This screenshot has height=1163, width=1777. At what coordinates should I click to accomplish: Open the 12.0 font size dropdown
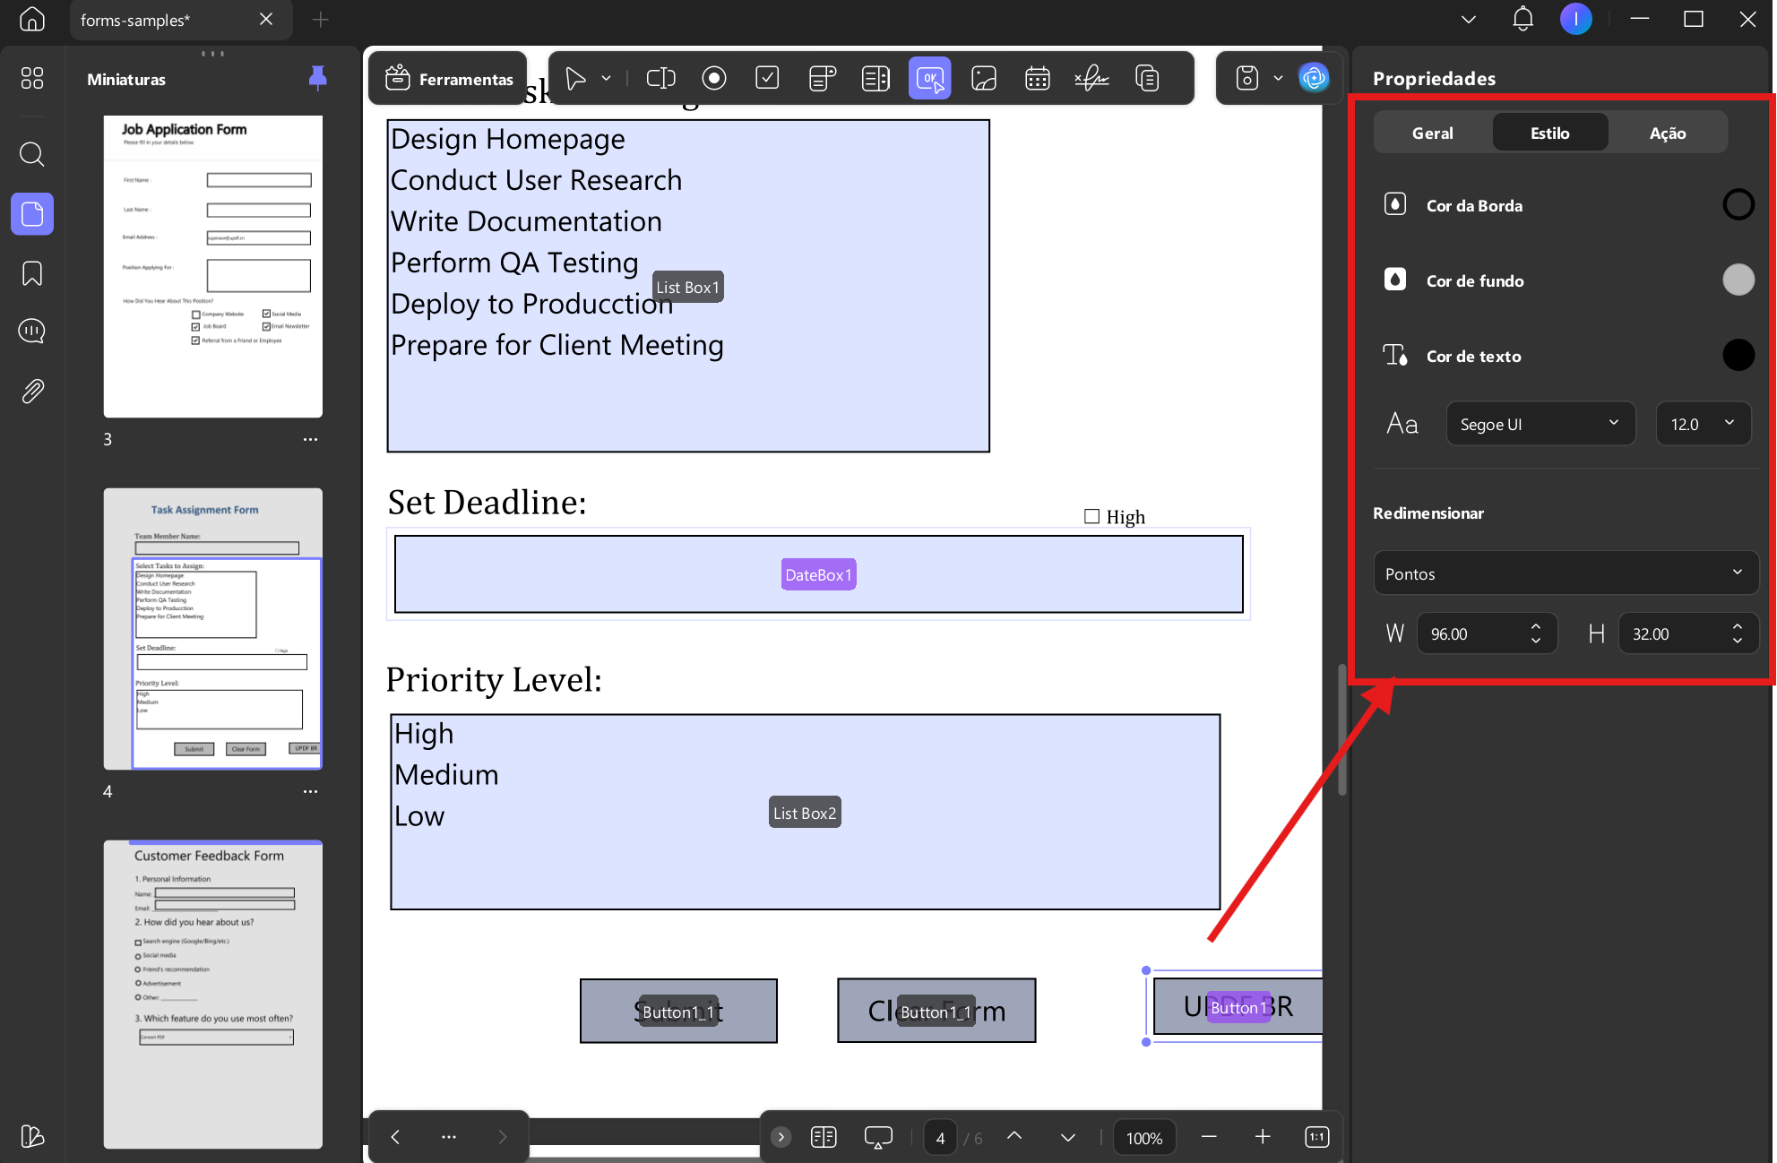click(1703, 424)
